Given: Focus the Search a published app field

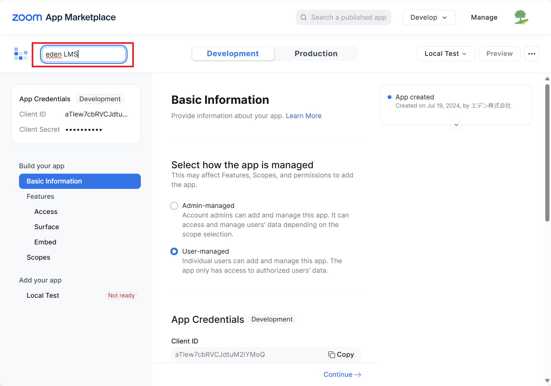Looking at the screenshot, I should (344, 17).
